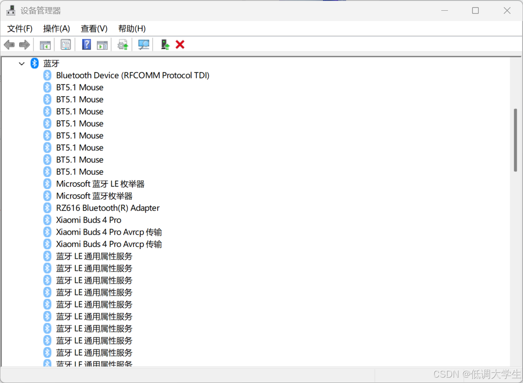The width and height of the screenshot is (523, 383).
Task: Click Bluetooth icon beside Xiaomi Buds 4 Pro
Action: point(47,220)
